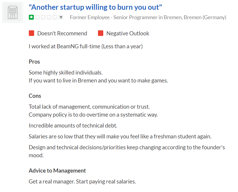Click the company building placeholder logo

13,12
